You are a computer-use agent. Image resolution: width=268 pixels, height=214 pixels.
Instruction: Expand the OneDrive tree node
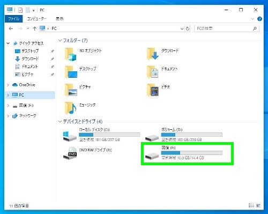pyautogui.click(x=8, y=85)
